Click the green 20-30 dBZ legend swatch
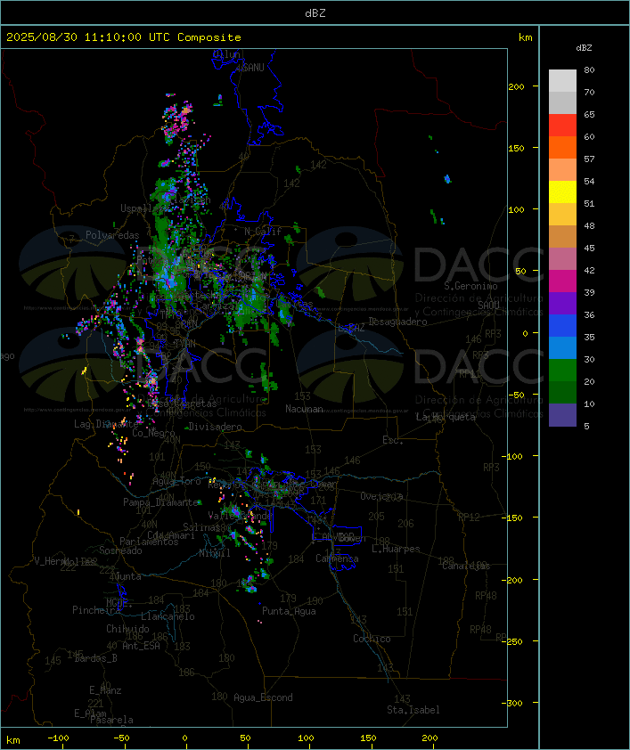This screenshot has height=750, width=630. click(x=562, y=371)
